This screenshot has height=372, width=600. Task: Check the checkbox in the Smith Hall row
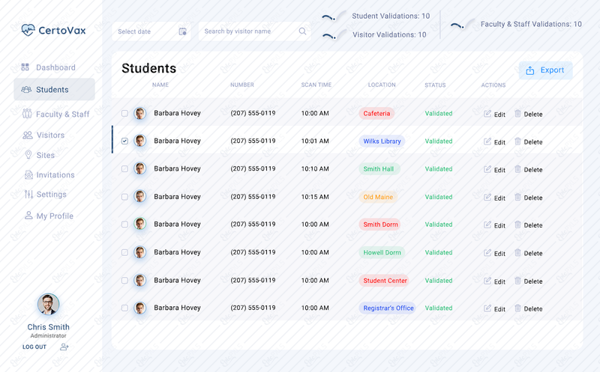coord(124,169)
